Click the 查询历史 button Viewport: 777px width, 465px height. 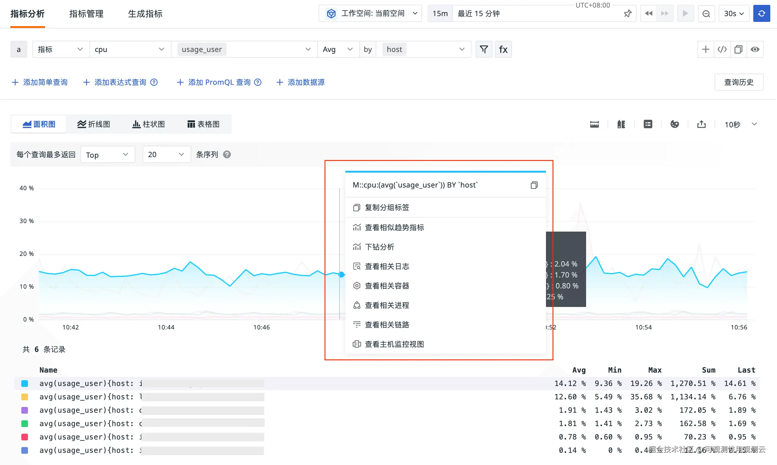(x=738, y=82)
